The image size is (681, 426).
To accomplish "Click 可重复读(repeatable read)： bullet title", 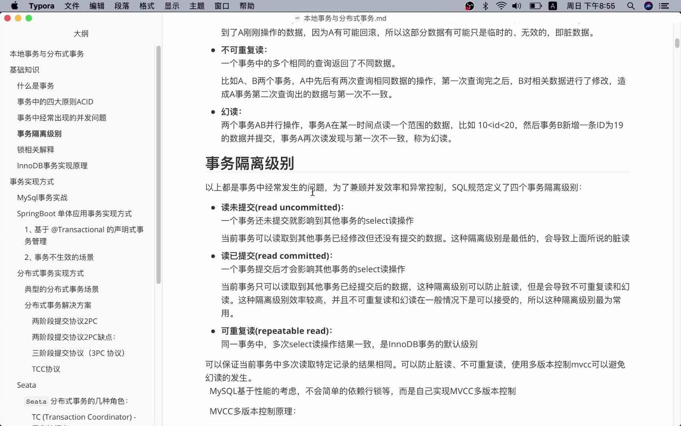I will [x=277, y=331].
